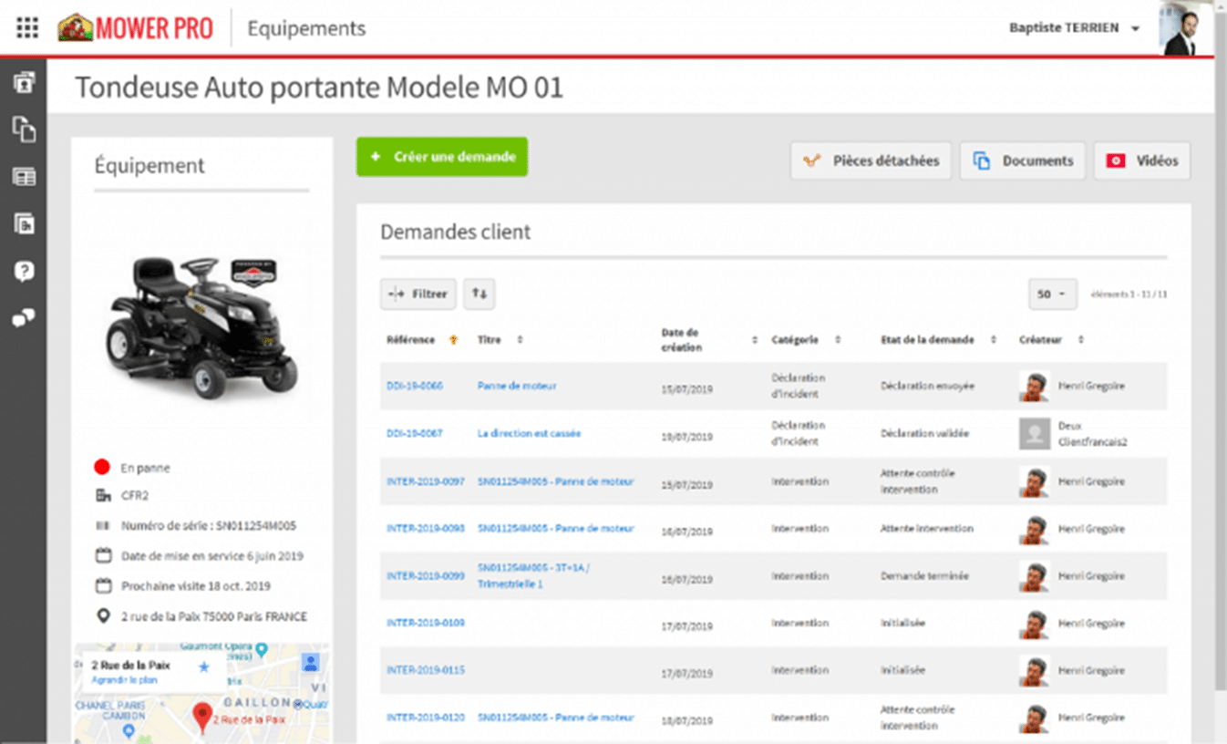Click 'Numéro de série : SN011254M005' text

209,526
